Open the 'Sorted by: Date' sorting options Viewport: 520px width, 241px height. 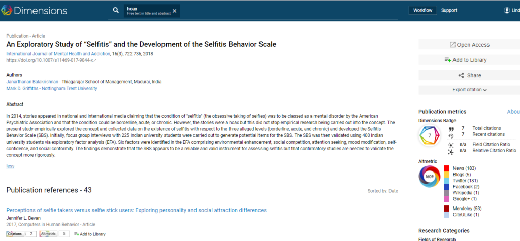coord(382,191)
